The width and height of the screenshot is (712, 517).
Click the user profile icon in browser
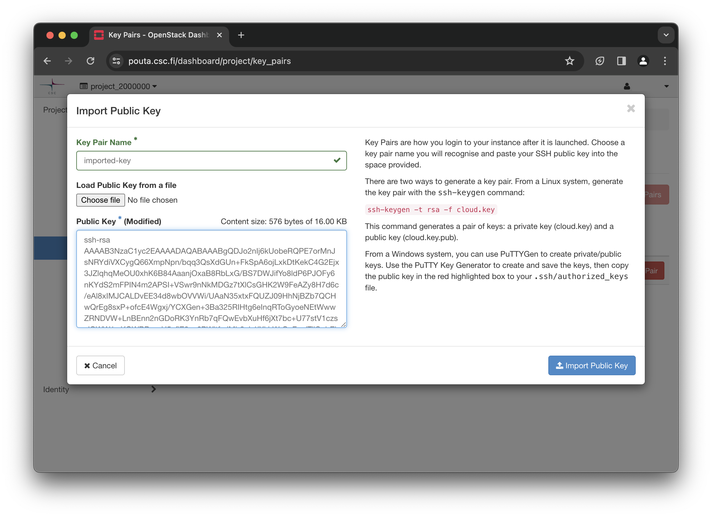(642, 61)
